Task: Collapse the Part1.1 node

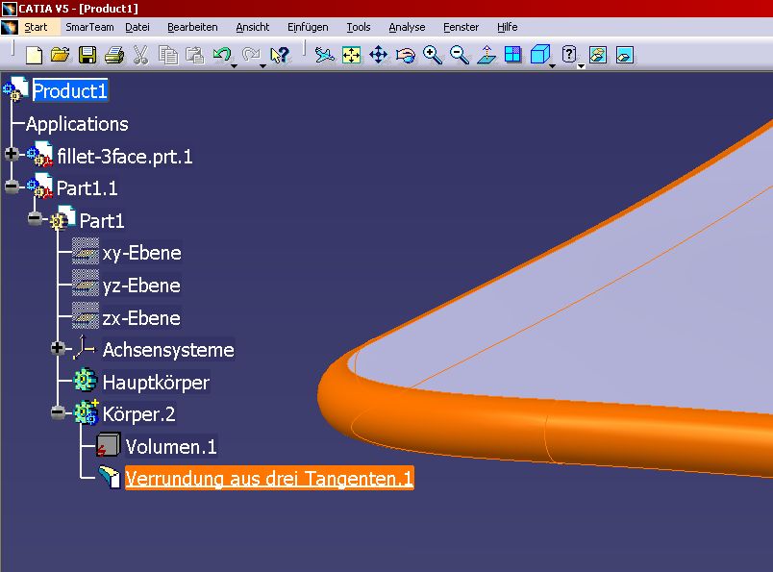Action: [12, 187]
